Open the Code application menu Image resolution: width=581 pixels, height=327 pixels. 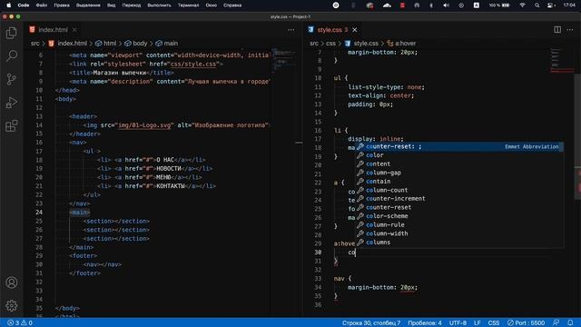24,5
